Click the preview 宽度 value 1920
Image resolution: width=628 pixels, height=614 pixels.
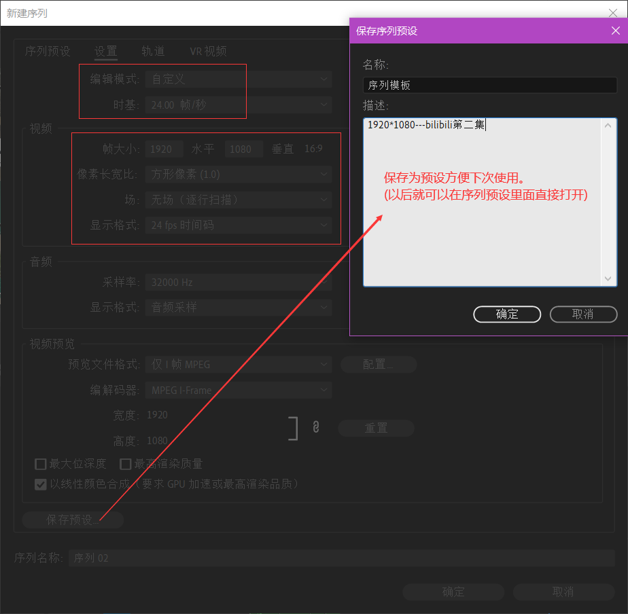click(x=158, y=415)
